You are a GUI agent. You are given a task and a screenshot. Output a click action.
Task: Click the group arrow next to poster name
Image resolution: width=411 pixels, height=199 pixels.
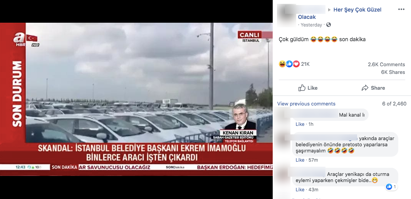(x=329, y=10)
